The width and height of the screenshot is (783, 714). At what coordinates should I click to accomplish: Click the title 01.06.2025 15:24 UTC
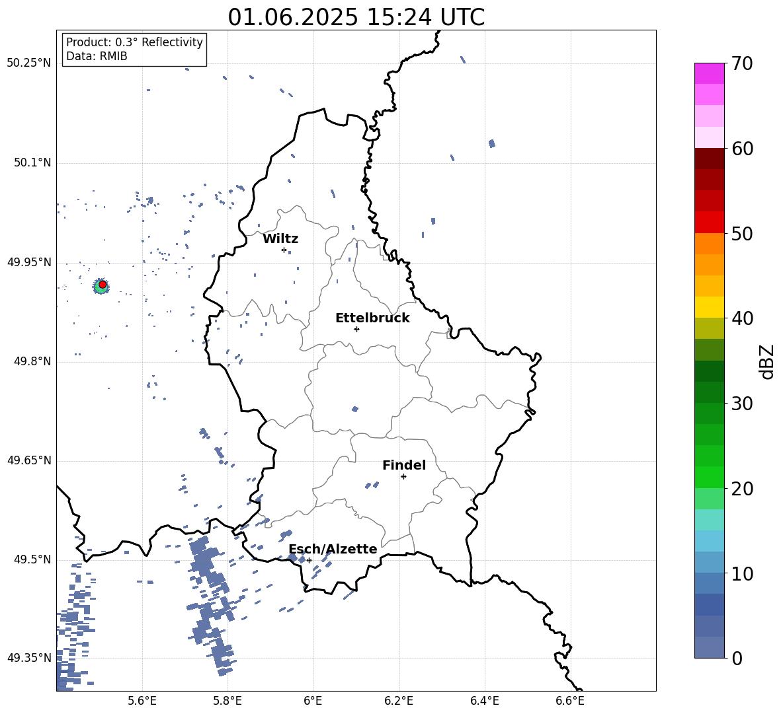point(356,17)
